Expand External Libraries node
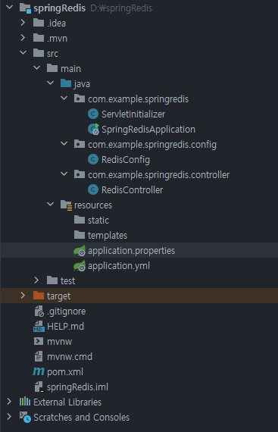The width and height of the screenshot is (278, 432). [x=9, y=401]
